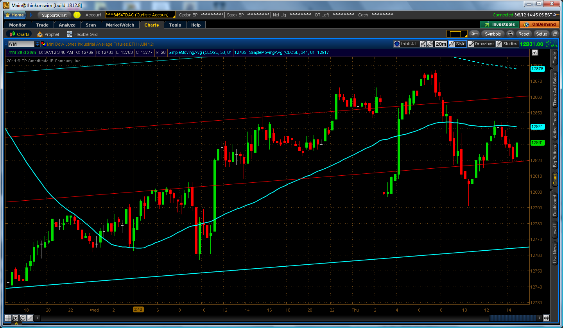This screenshot has width=563, height=328.
Task: Open the Trade side panel tab
Action: tap(554, 58)
